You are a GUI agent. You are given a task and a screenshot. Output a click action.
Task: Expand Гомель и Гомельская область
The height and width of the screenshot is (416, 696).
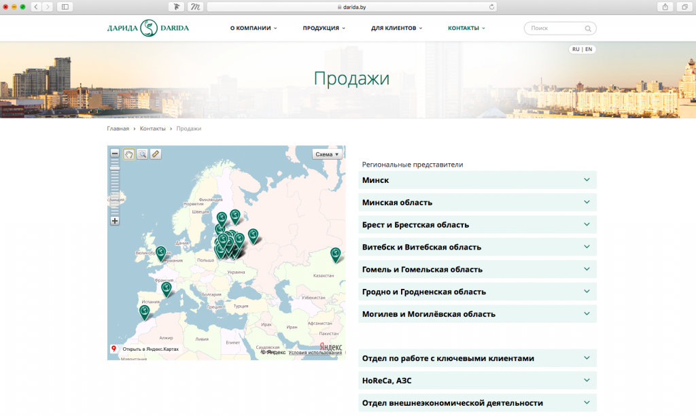(x=477, y=269)
